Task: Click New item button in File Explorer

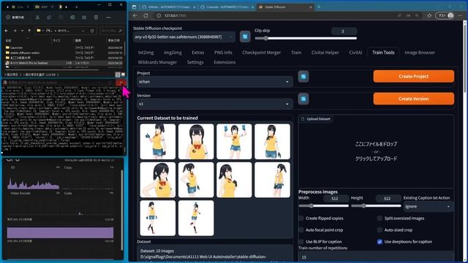Action: [15, 18]
